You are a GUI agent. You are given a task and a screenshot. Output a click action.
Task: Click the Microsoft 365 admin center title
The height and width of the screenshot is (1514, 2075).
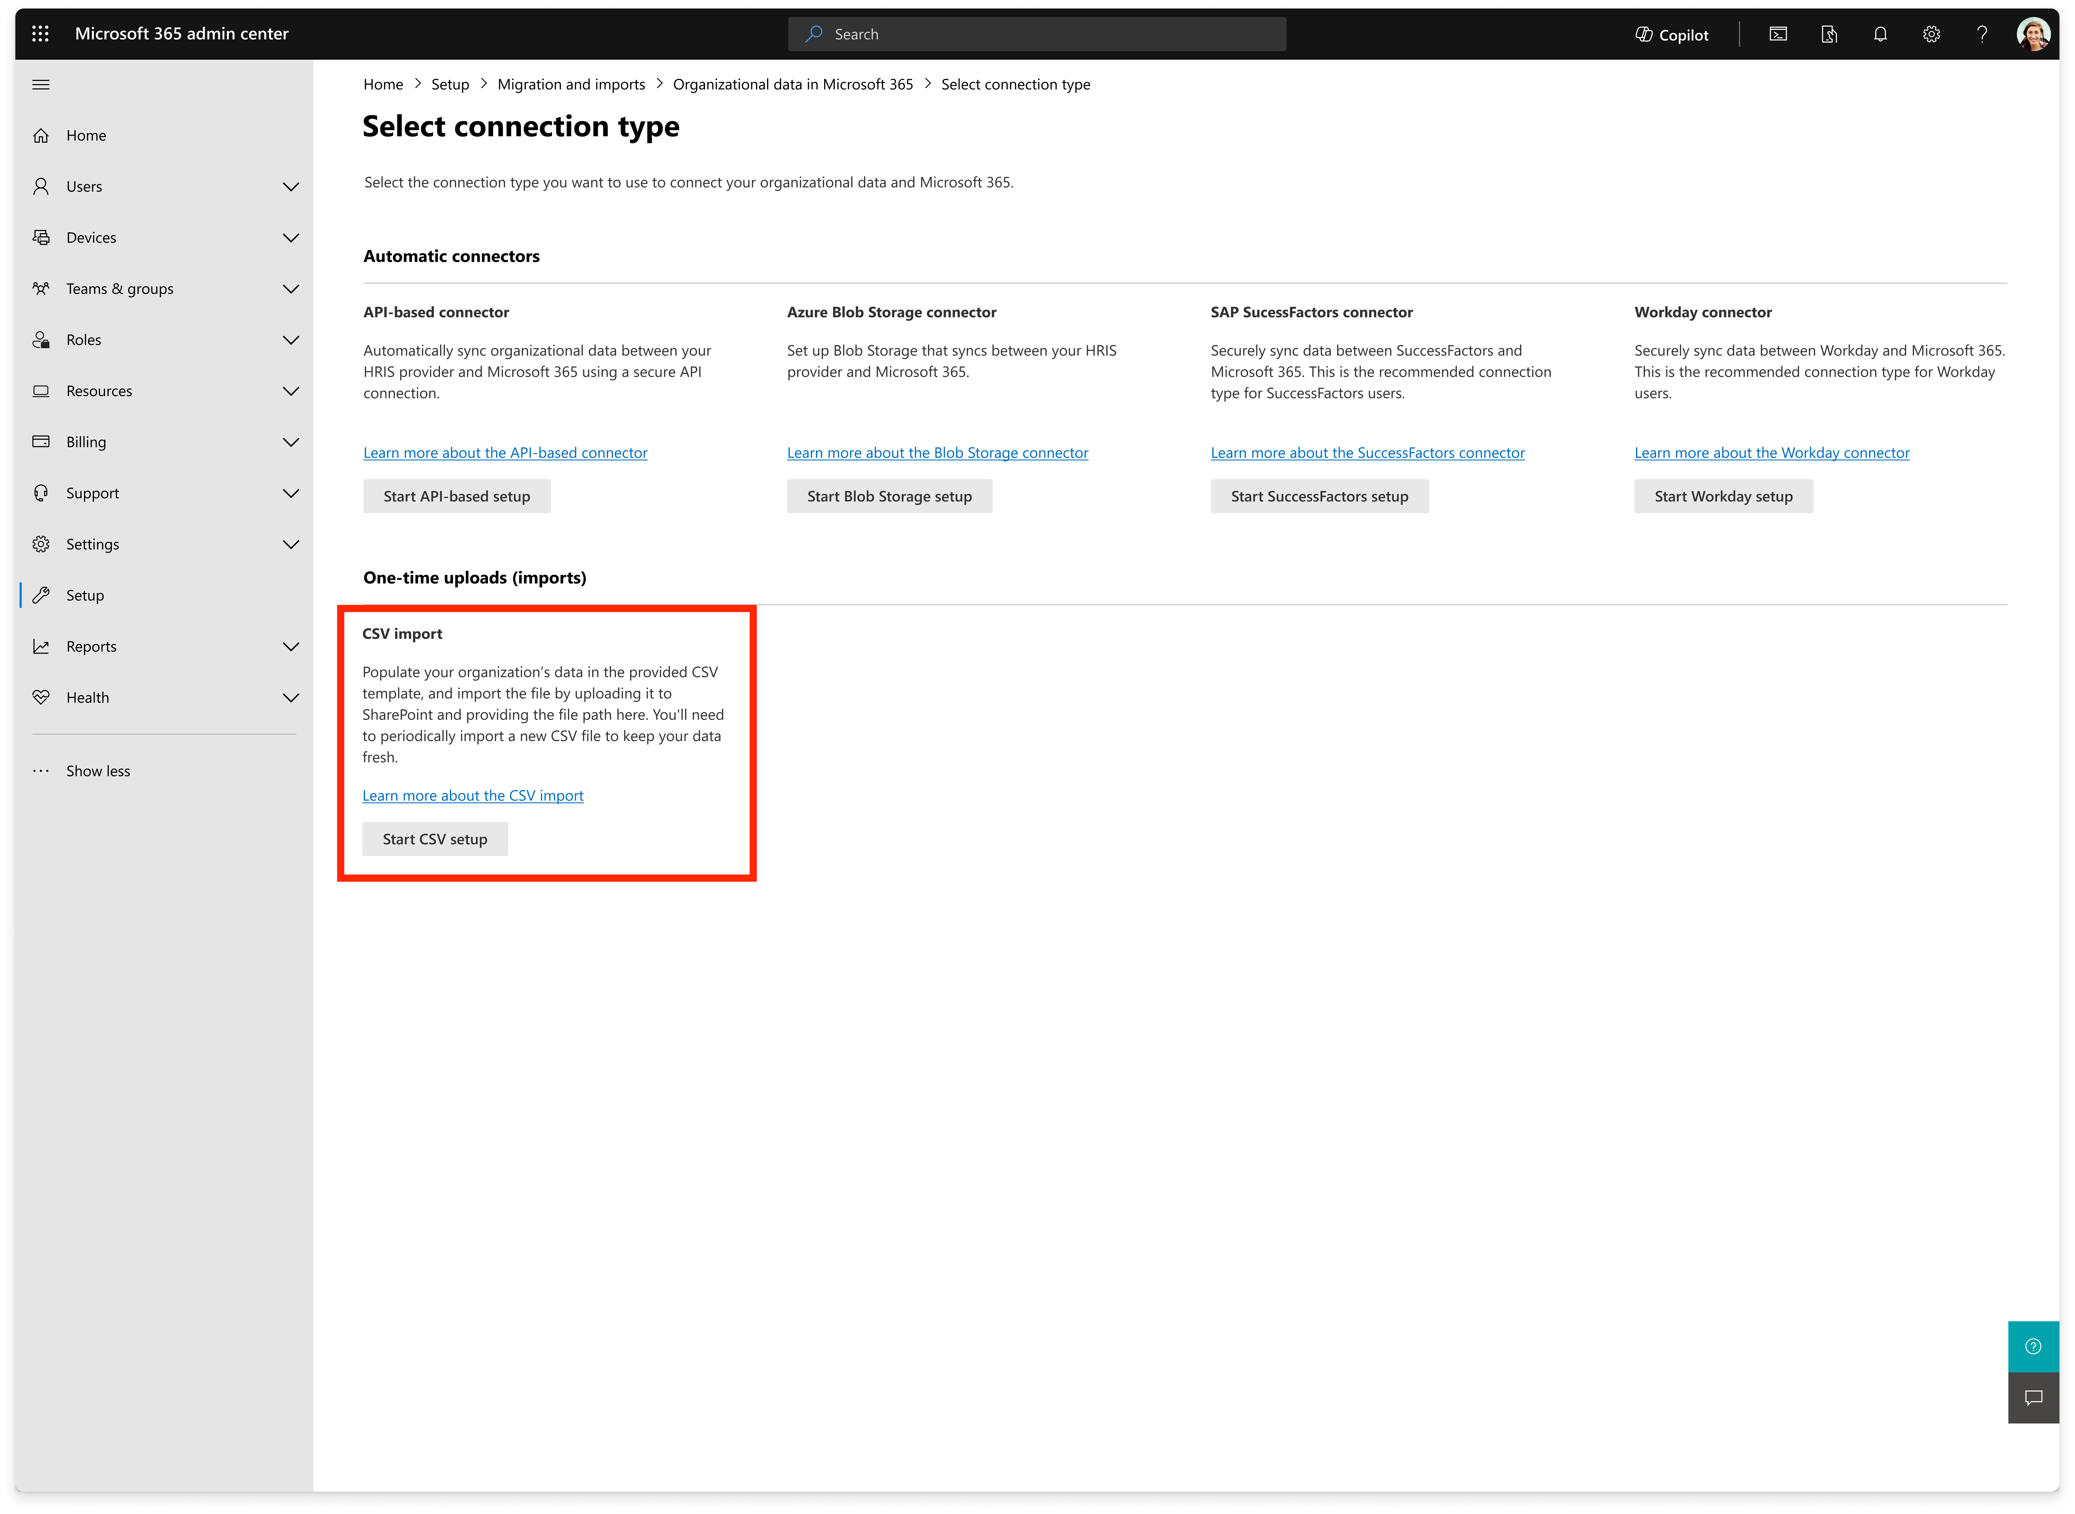pyautogui.click(x=182, y=34)
